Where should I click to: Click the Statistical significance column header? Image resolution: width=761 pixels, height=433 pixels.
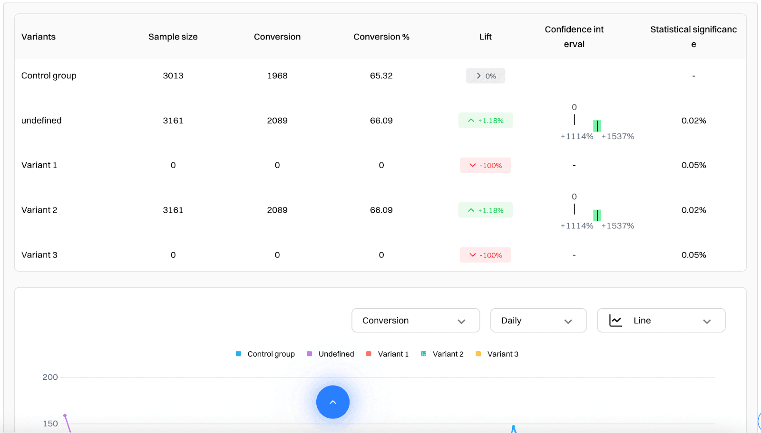pyautogui.click(x=693, y=37)
